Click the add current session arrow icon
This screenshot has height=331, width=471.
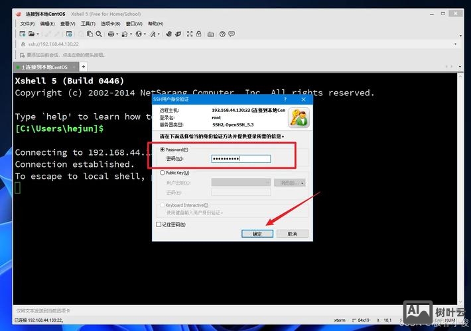23,55
